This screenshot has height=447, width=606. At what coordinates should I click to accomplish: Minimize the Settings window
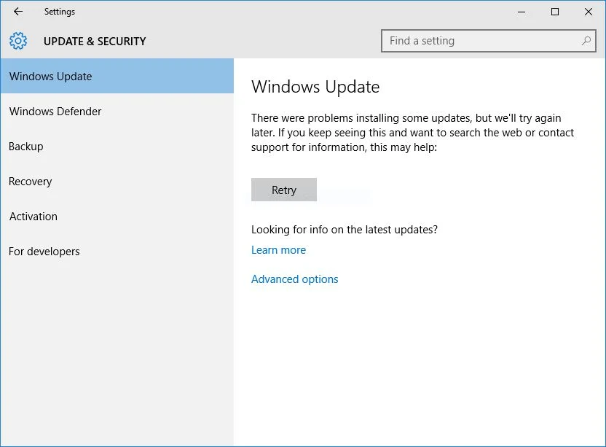click(522, 12)
